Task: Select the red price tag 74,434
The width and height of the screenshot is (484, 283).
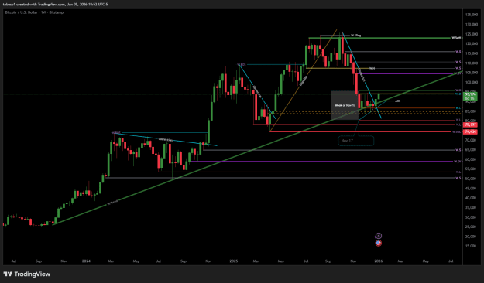Action: tap(470, 132)
